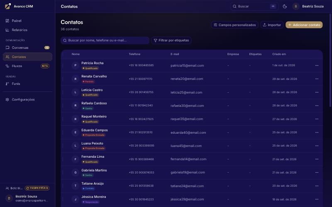The height and width of the screenshot is (207, 332).
Task: Open Funis in sidebar
Action: (x=27, y=84)
